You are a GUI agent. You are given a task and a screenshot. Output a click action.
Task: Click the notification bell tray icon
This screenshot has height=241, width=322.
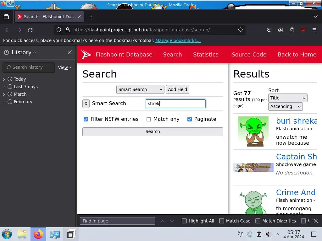[x=240, y=234]
